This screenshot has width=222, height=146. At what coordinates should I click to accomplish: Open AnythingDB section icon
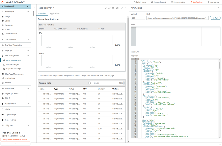click(x=2, y=12)
